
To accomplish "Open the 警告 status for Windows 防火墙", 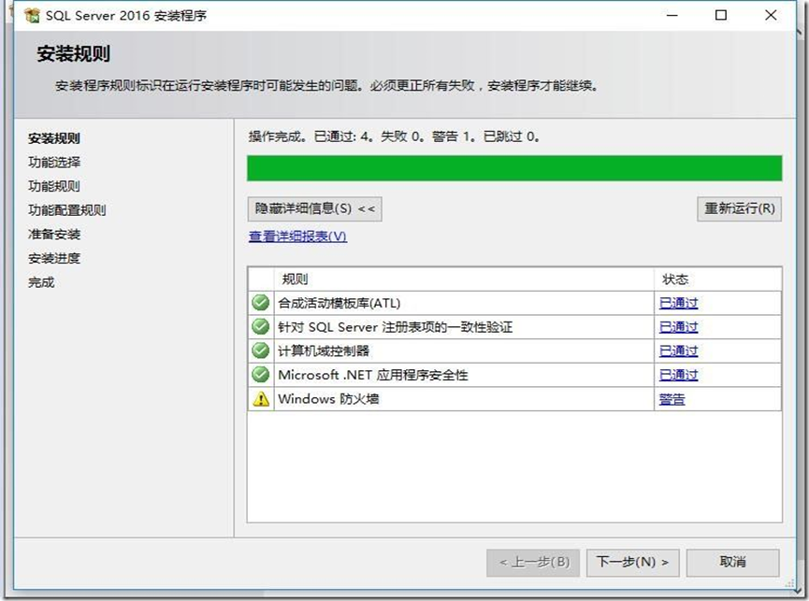I will [672, 398].
